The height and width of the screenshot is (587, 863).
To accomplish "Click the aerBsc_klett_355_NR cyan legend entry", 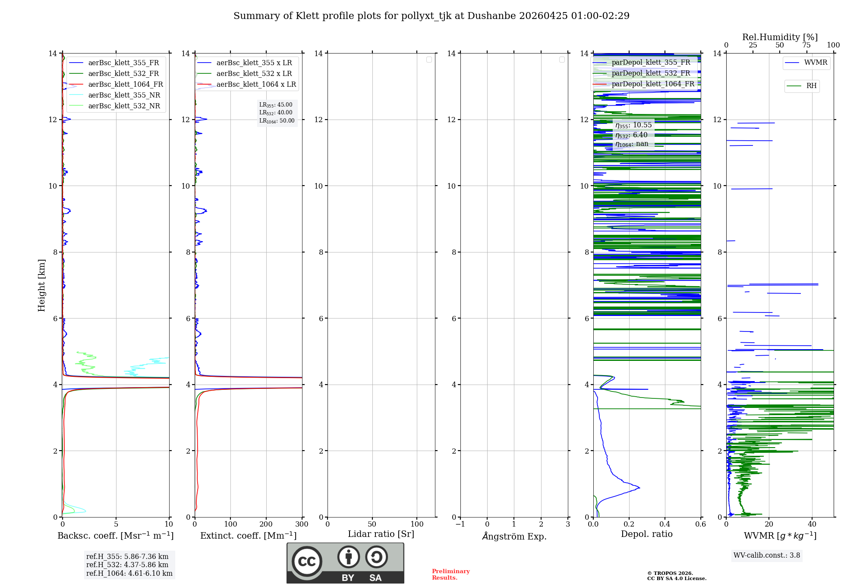I will point(124,95).
